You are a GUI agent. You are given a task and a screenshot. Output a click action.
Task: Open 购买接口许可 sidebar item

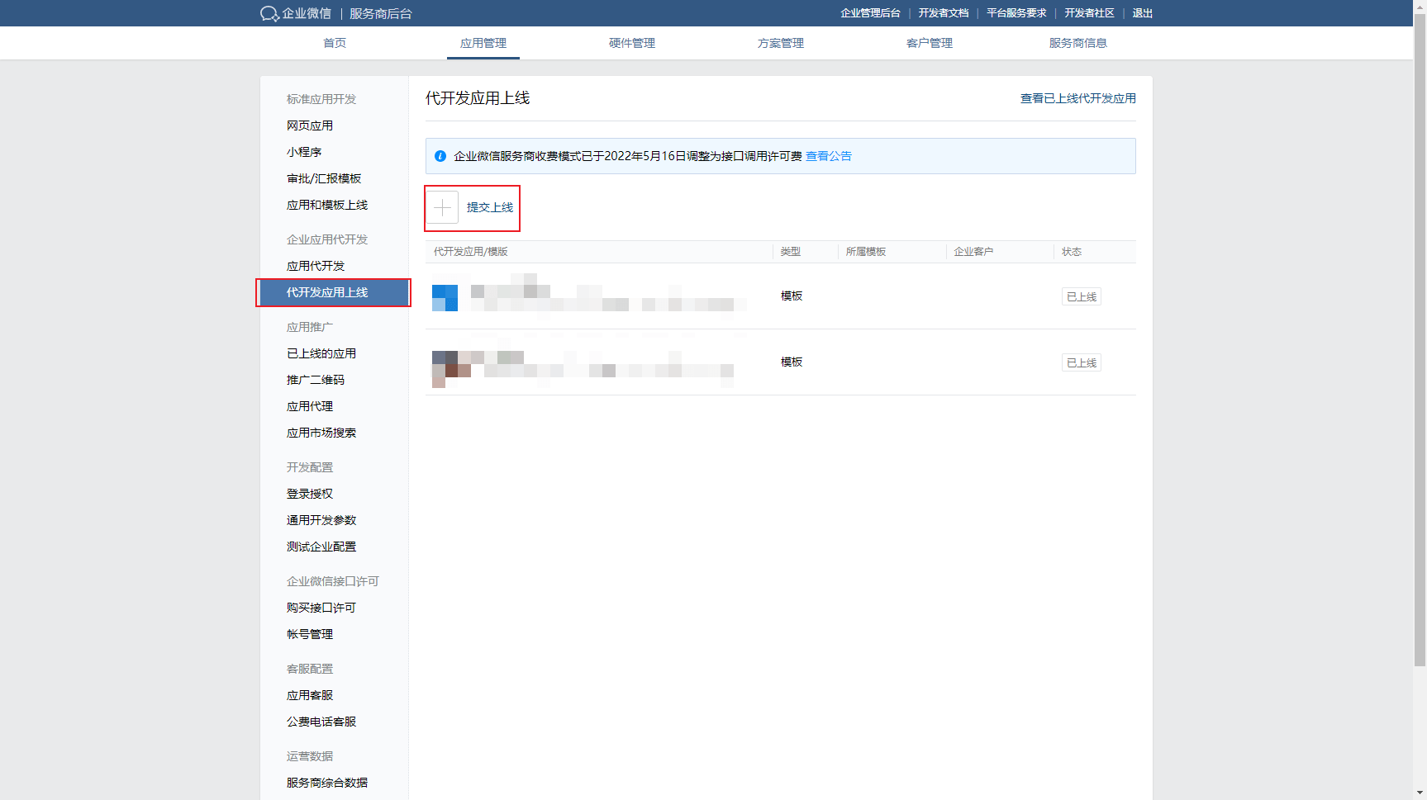tap(321, 608)
